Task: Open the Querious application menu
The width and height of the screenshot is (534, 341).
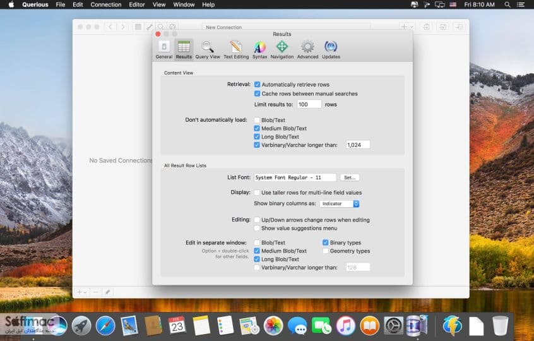Action: tap(35, 5)
